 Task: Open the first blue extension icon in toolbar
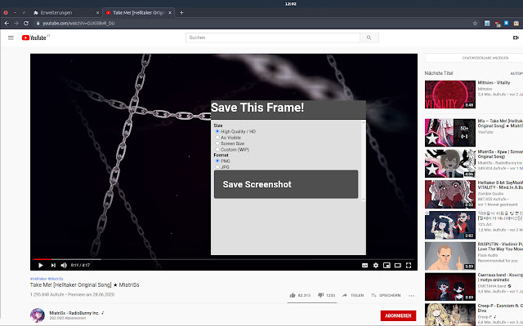click(487, 24)
